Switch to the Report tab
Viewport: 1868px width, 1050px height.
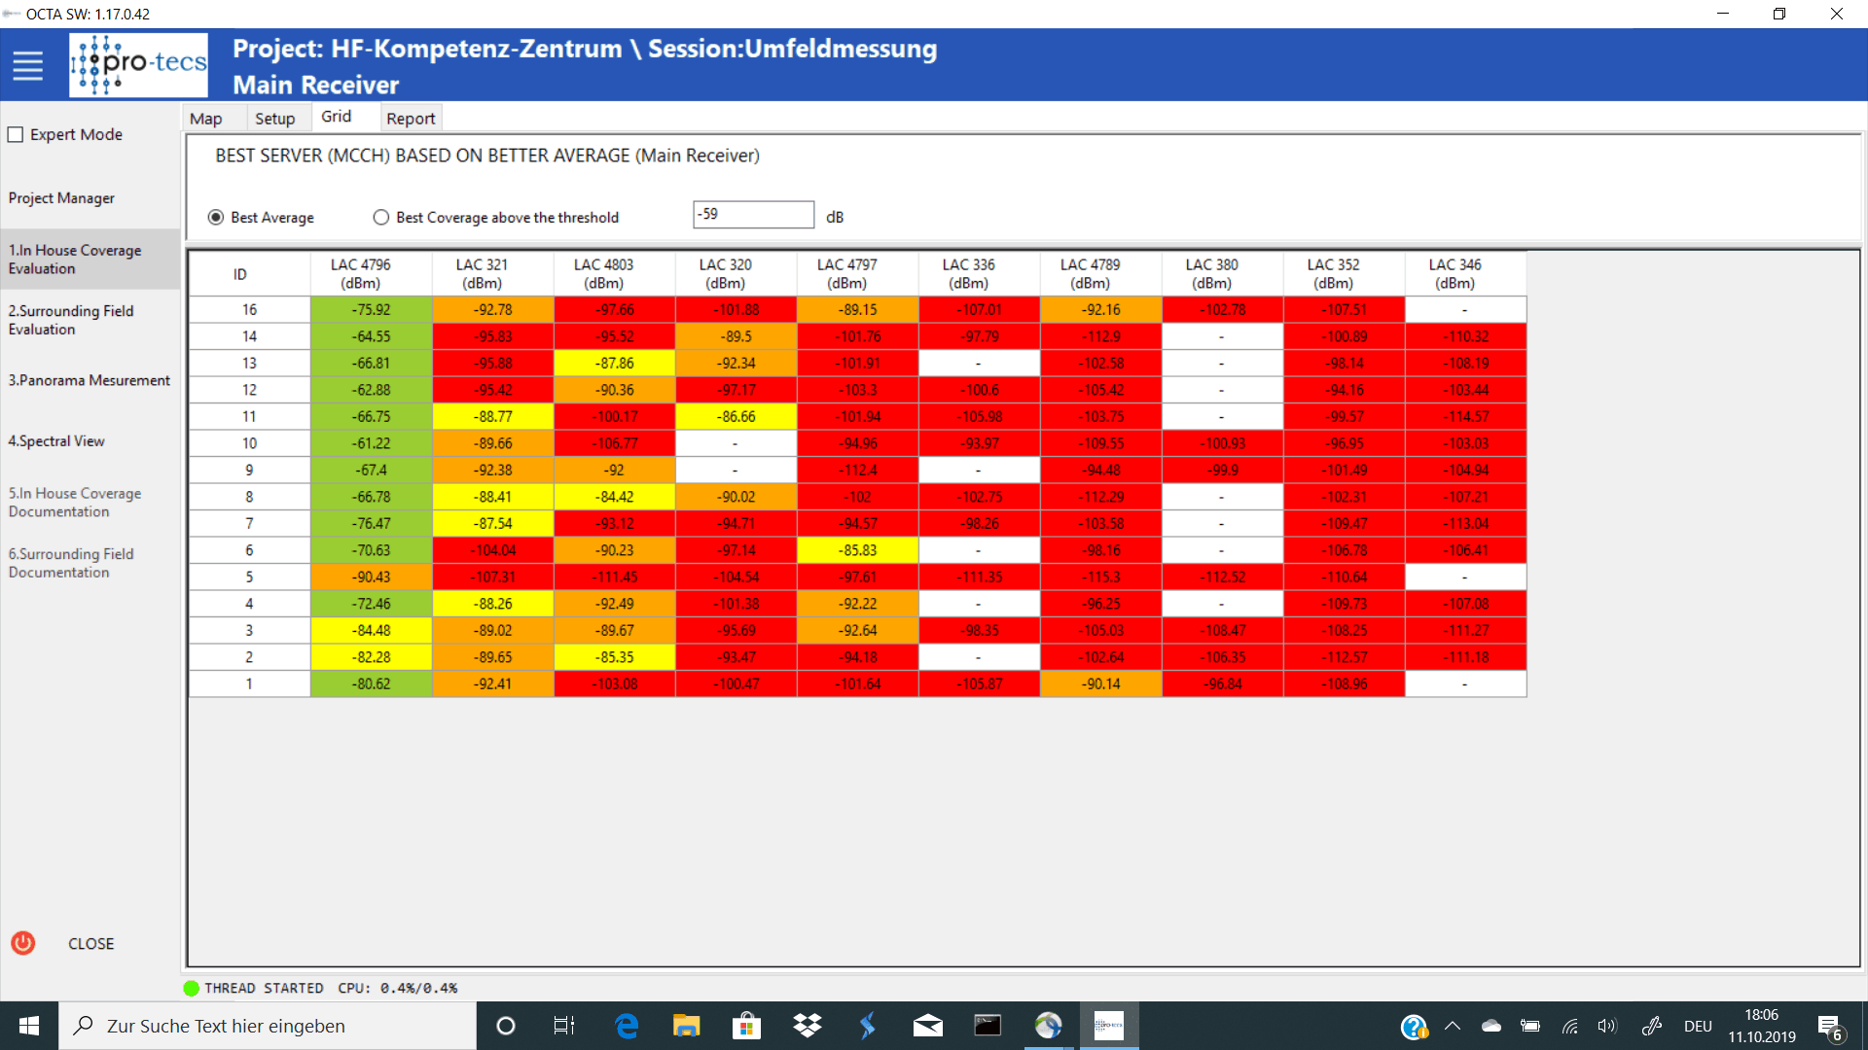click(411, 119)
